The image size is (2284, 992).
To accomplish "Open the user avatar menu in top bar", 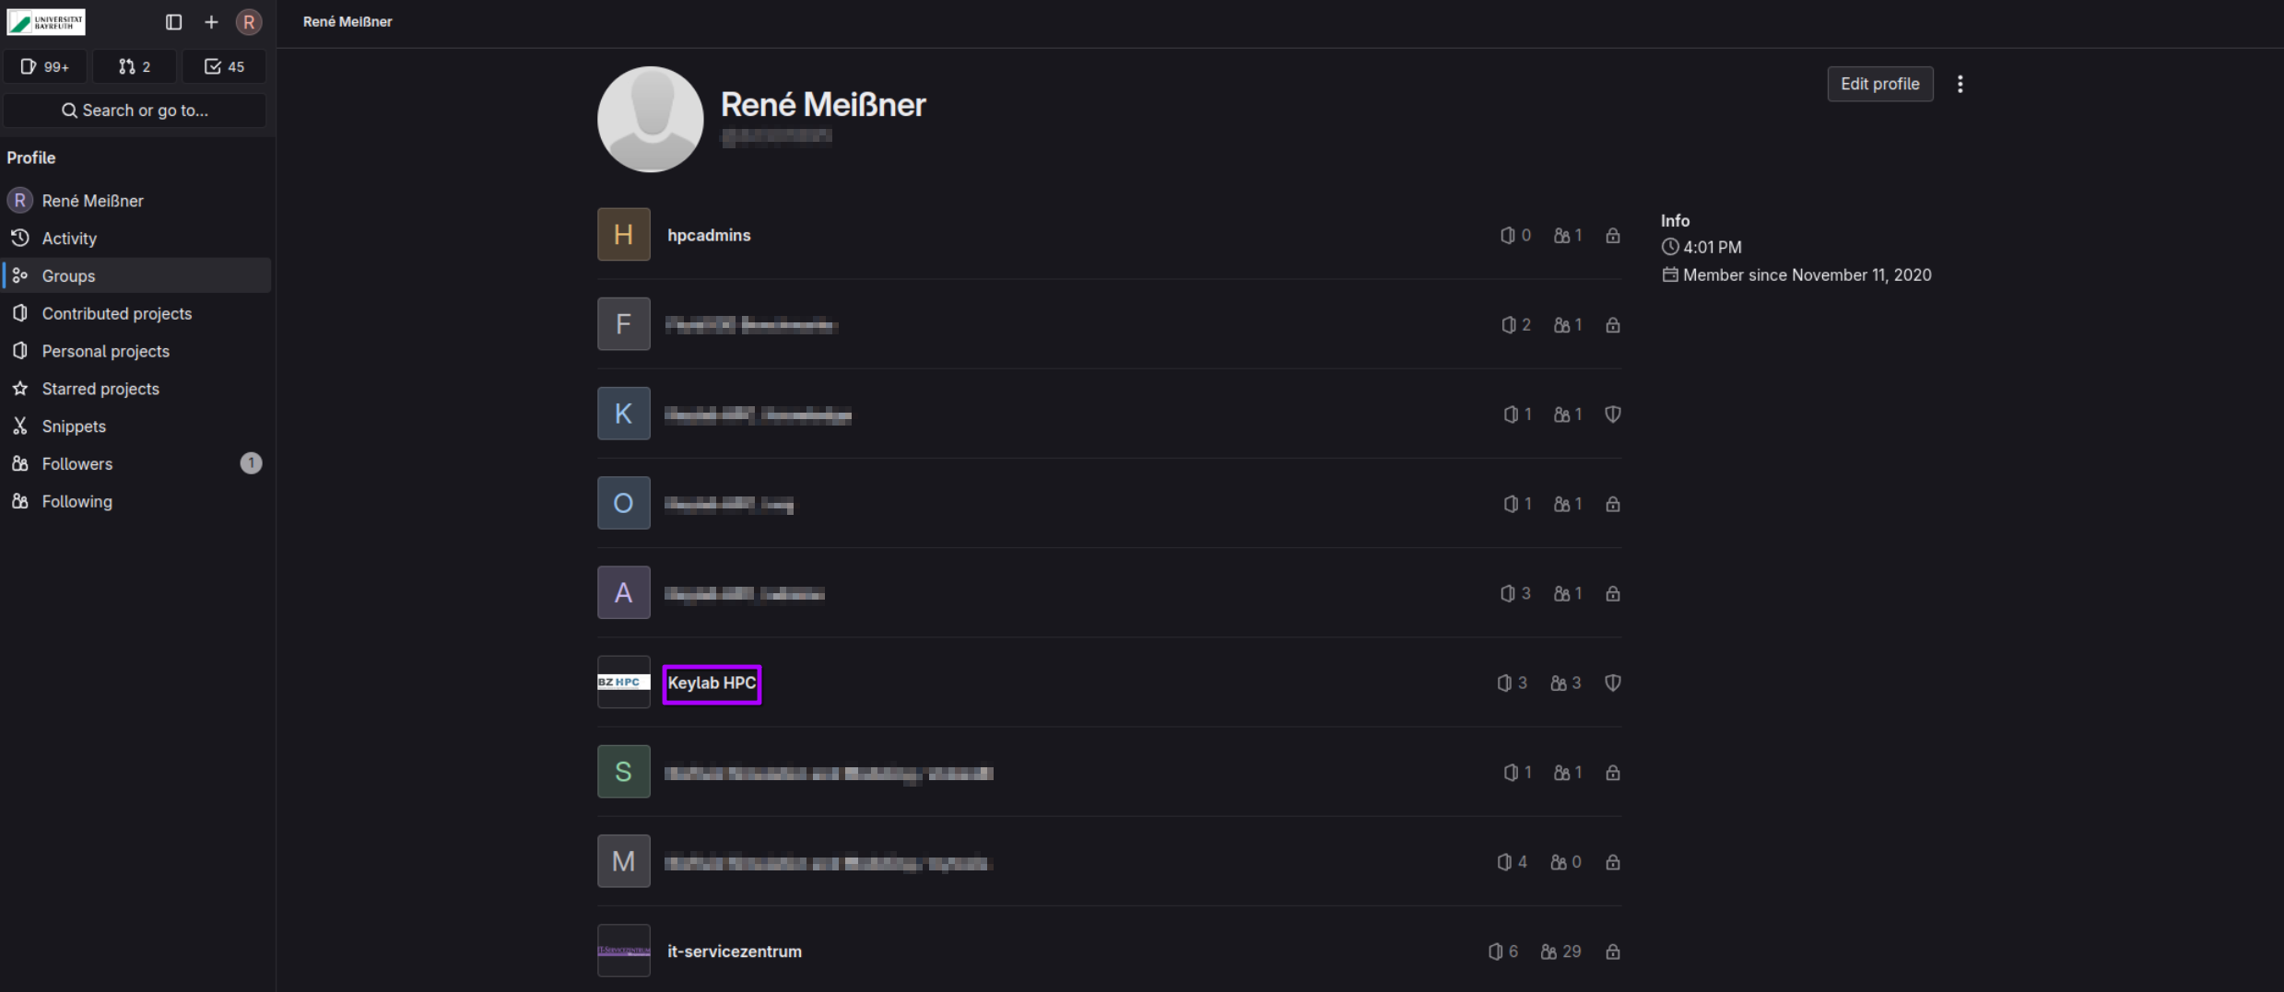I will 249,21.
